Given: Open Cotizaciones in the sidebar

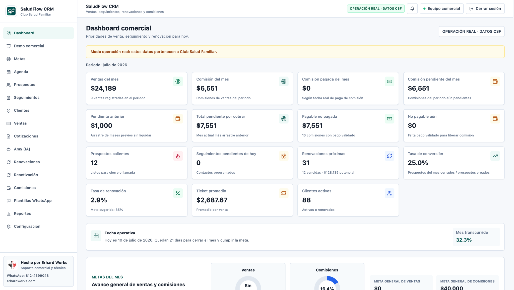Looking at the screenshot, I should click(38, 136).
